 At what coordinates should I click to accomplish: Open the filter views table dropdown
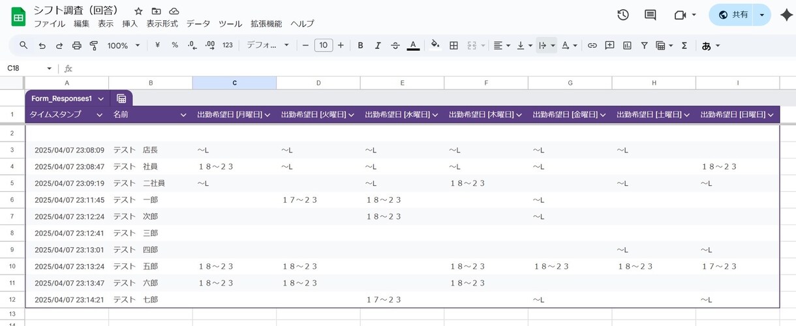pyautogui.click(x=664, y=46)
